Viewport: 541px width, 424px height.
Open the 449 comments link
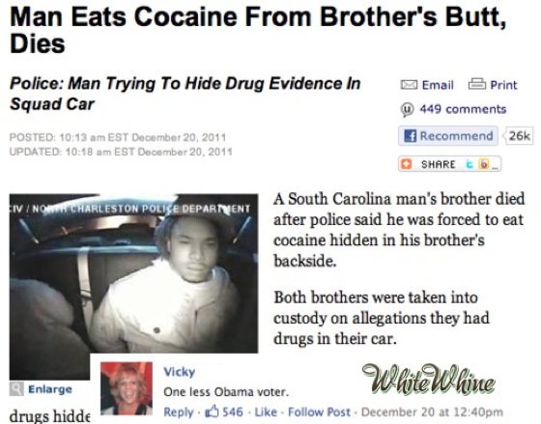tap(463, 109)
